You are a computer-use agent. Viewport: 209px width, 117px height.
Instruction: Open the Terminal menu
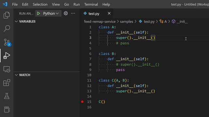91,4
